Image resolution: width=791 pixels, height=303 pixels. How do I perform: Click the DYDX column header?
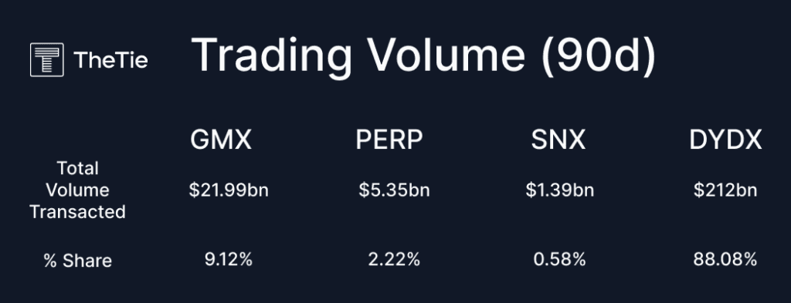tap(725, 140)
